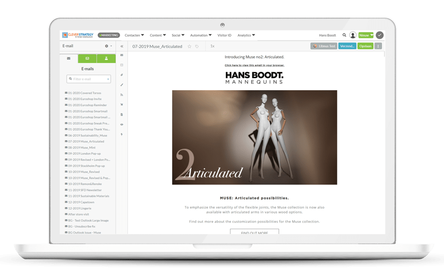Collapse the sidebar with the double chevron

122,46
